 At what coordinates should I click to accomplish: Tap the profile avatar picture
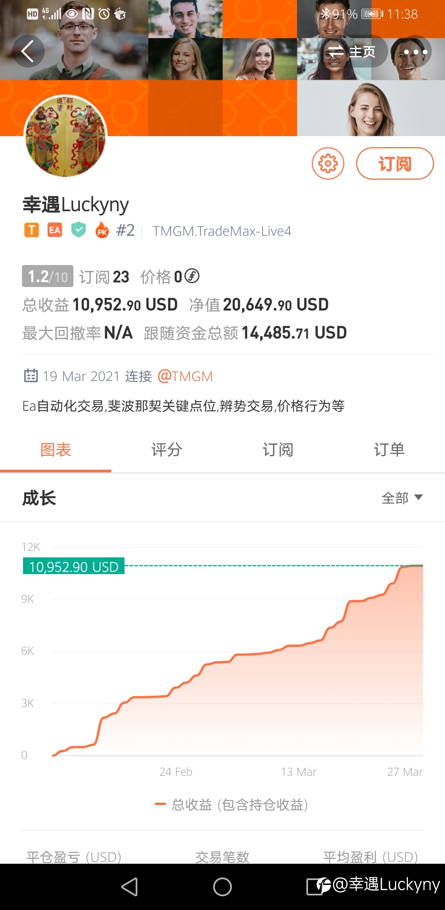click(x=65, y=136)
